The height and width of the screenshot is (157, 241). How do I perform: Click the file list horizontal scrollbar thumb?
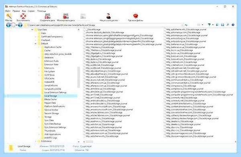tap(89, 142)
